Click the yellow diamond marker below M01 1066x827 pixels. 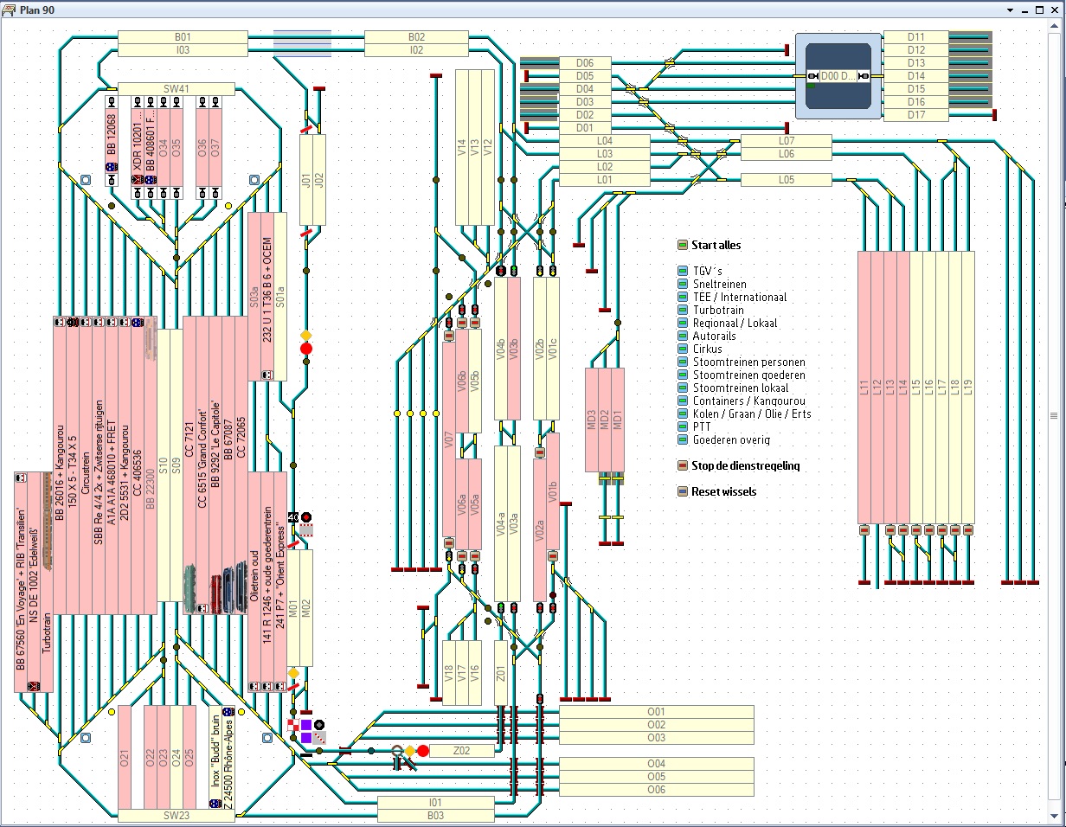pyautogui.click(x=293, y=673)
